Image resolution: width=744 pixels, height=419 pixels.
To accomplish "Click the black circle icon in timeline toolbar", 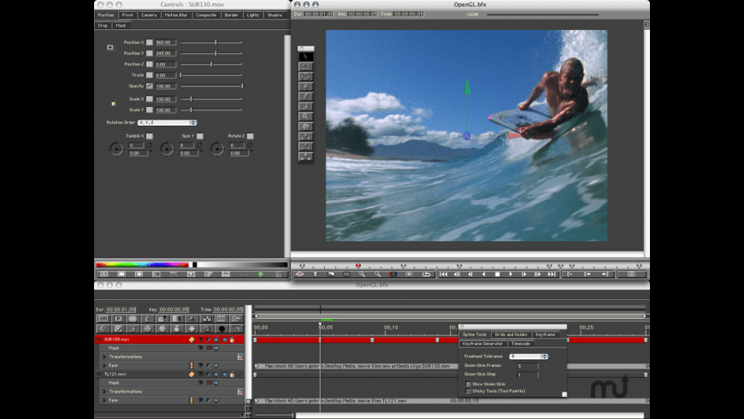I will pos(221,328).
